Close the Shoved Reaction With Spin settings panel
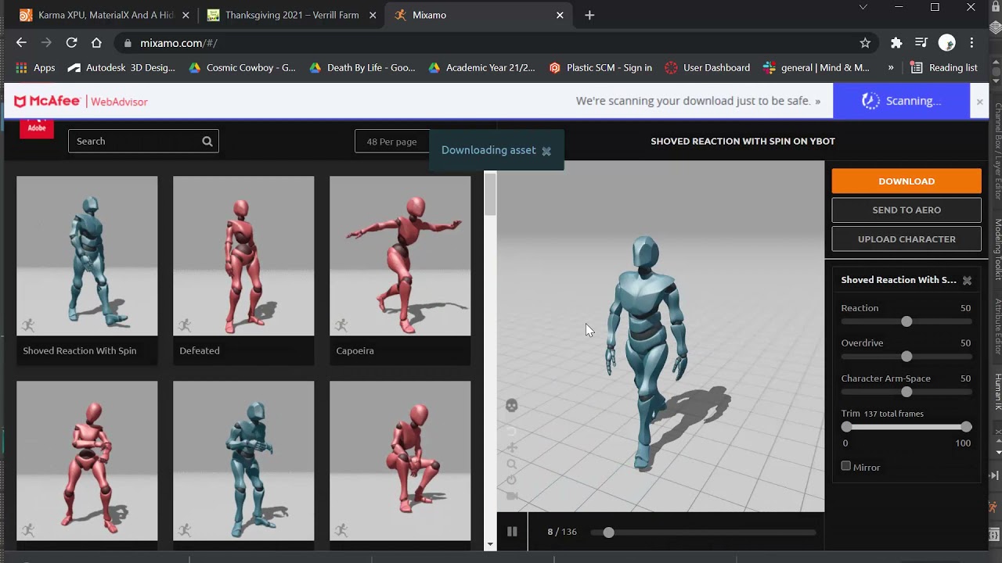 (x=967, y=280)
